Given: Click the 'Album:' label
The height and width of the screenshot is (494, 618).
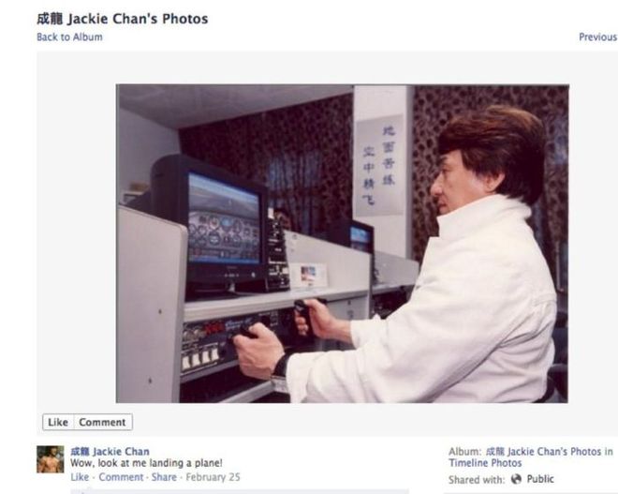Looking at the screenshot, I should 465,452.
